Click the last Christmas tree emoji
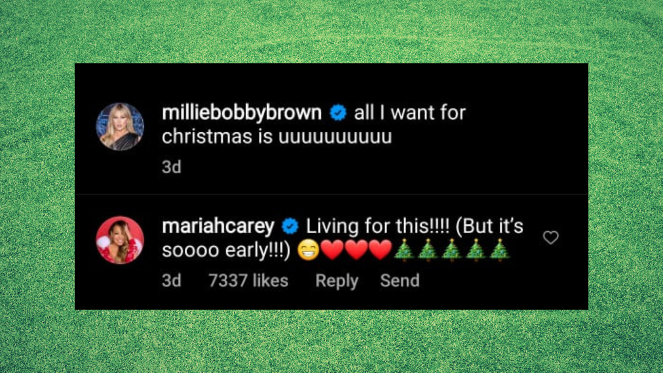 pyautogui.click(x=500, y=250)
